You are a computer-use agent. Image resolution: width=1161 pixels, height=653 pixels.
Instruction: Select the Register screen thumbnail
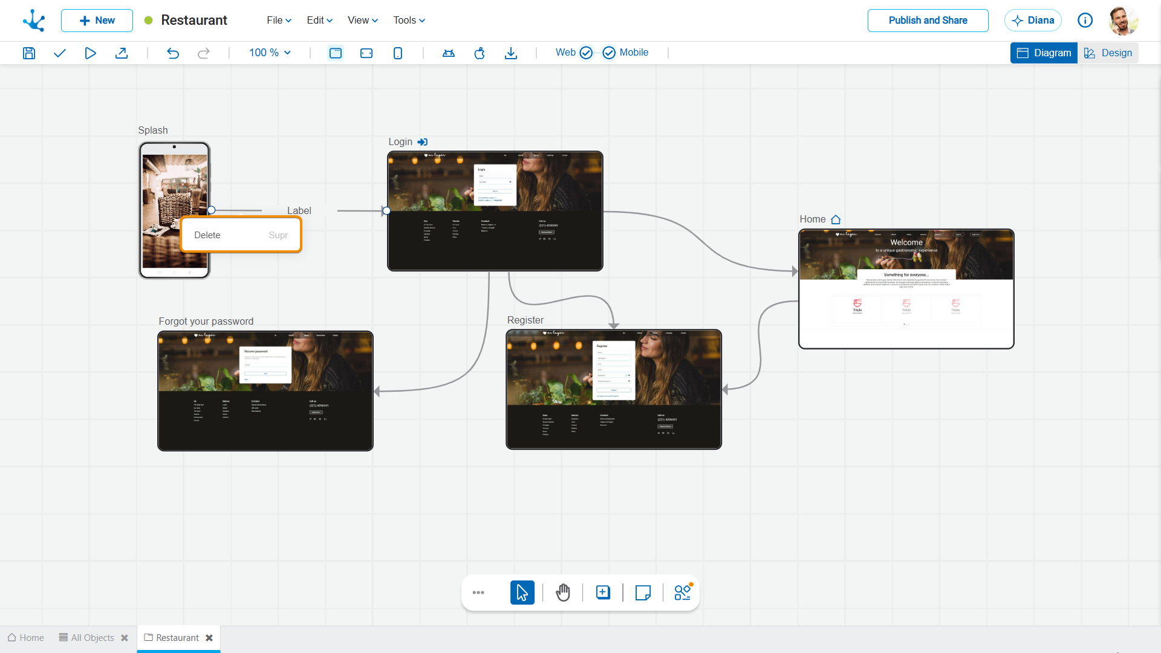pyautogui.click(x=614, y=389)
